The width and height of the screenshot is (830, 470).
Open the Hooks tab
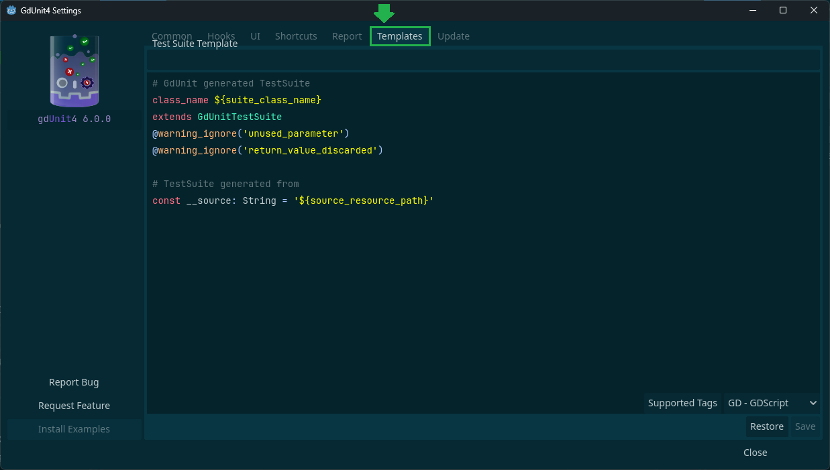point(221,36)
